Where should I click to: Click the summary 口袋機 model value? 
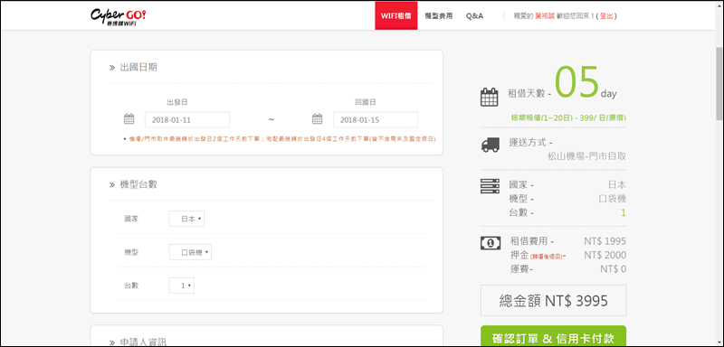click(613, 199)
